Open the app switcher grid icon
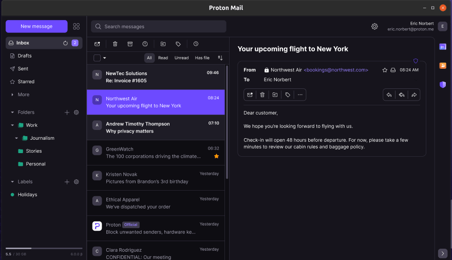 77,26
